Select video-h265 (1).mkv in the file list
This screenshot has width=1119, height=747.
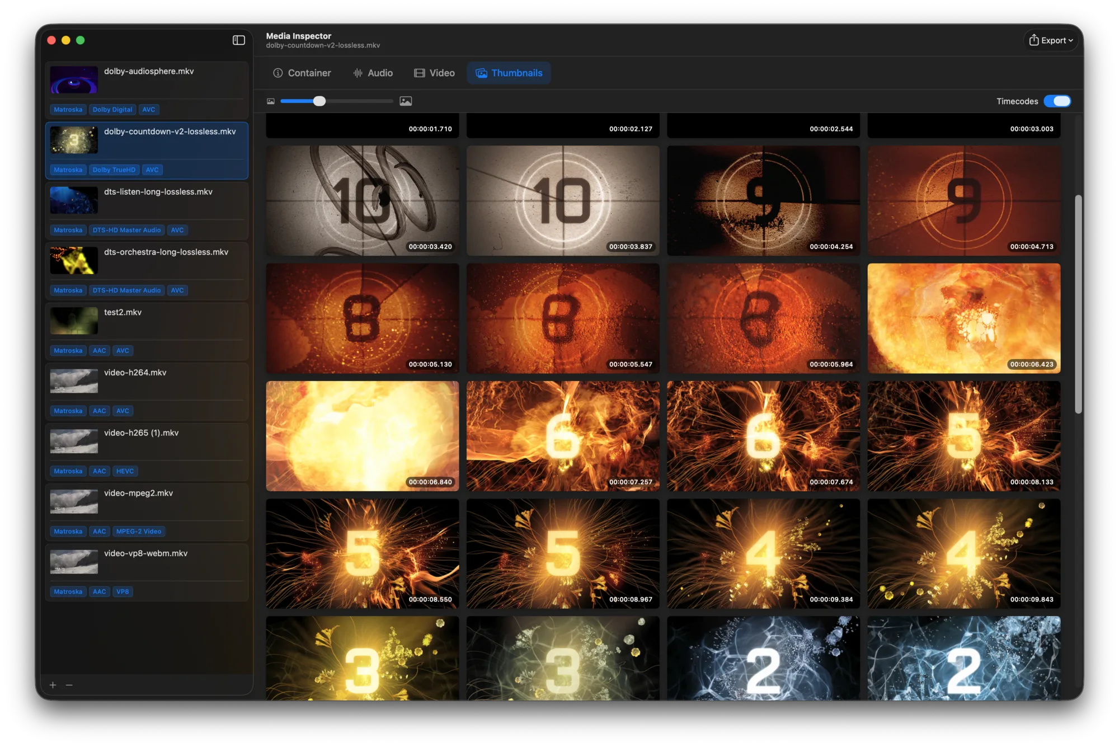click(147, 452)
